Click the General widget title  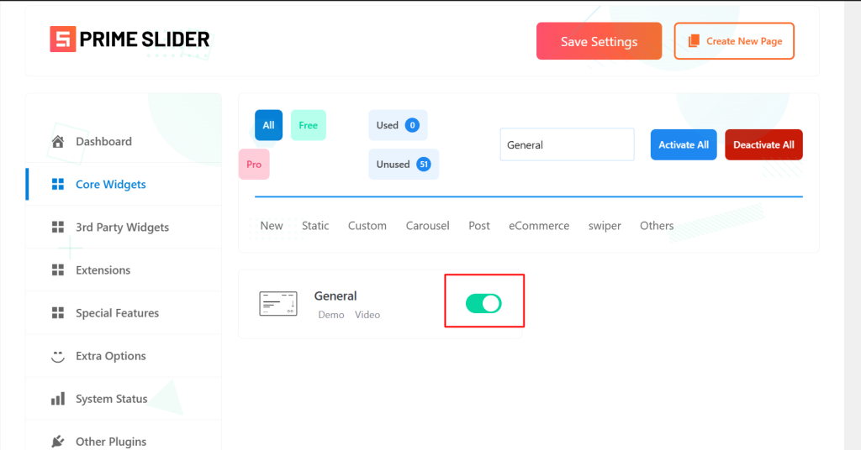coord(335,296)
